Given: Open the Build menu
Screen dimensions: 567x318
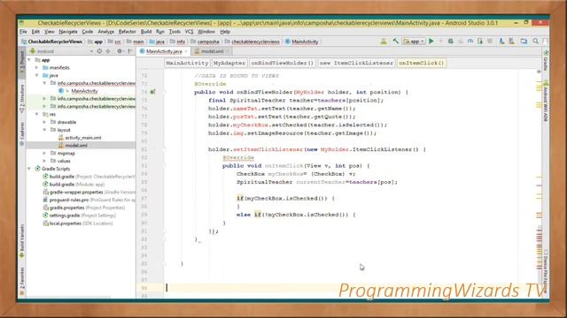Looking at the screenshot, I should [146, 32].
